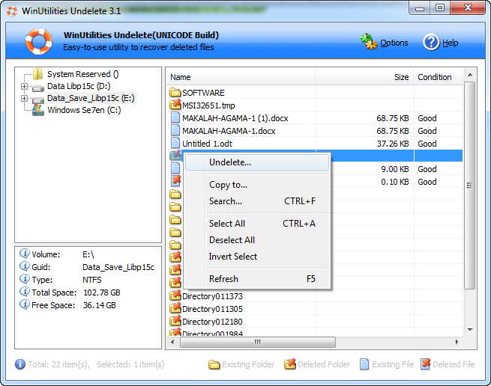The image size is (491, 386).
Task: Open Options via the gears icon
Action: pyautogui.click(x=369, y=42)
